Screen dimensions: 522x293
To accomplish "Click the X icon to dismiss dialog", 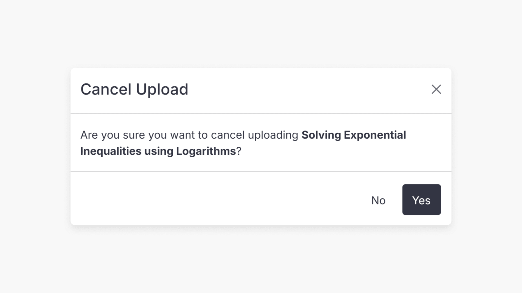I will (436, 89).
